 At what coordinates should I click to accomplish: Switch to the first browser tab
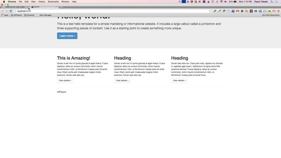(x=15, y=7)
